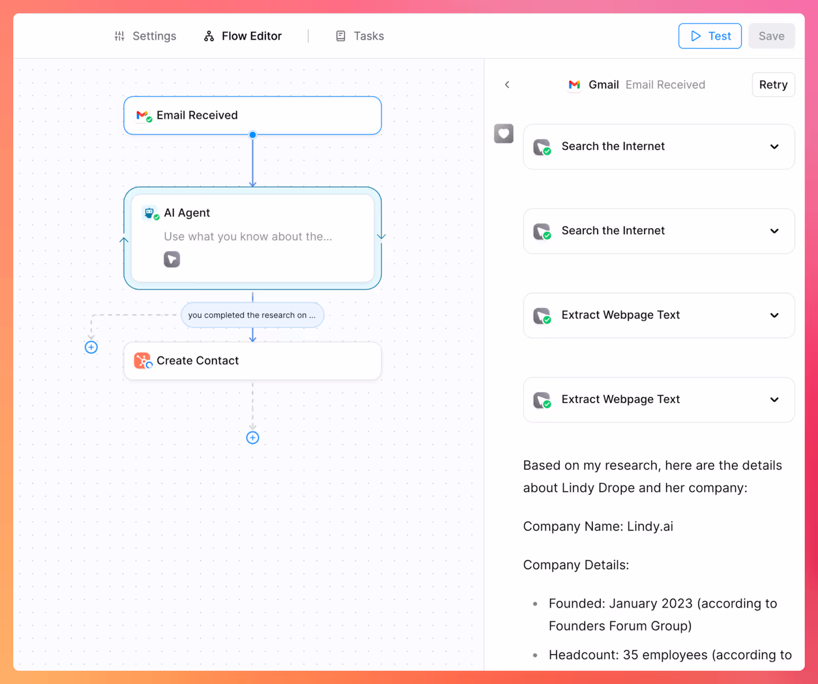This screenshot has height=684, width=818.
Task: Select the Email Received trigger node
Action: click(x=253, y=116)
